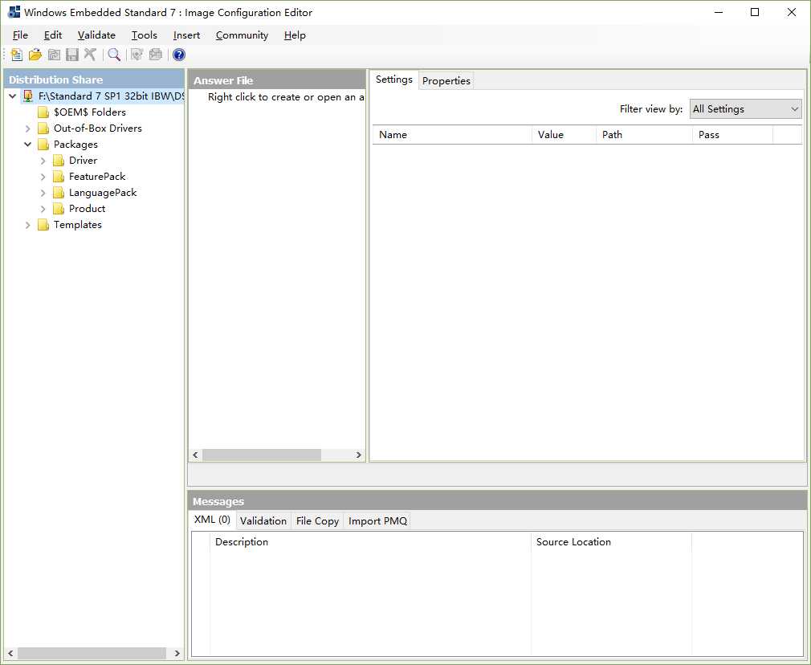Image resolution: width=811 pixels, height=665 pixels.
Task: Select the Import PMQ messages tab
Action: (x=377, y=520)
